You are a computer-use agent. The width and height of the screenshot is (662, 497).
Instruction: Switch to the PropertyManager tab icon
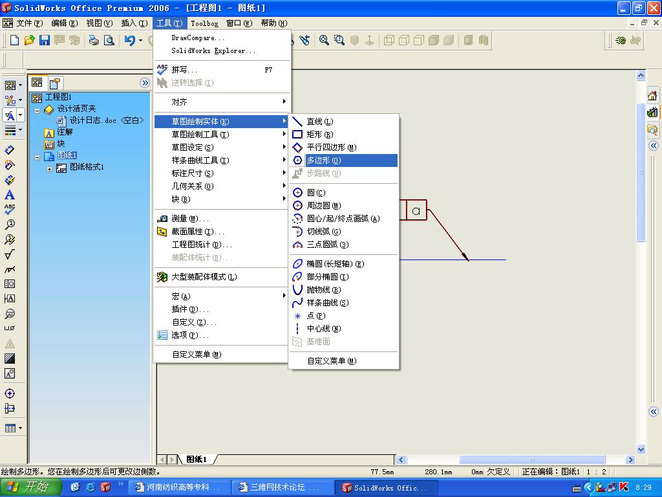[x=54, y=83]
